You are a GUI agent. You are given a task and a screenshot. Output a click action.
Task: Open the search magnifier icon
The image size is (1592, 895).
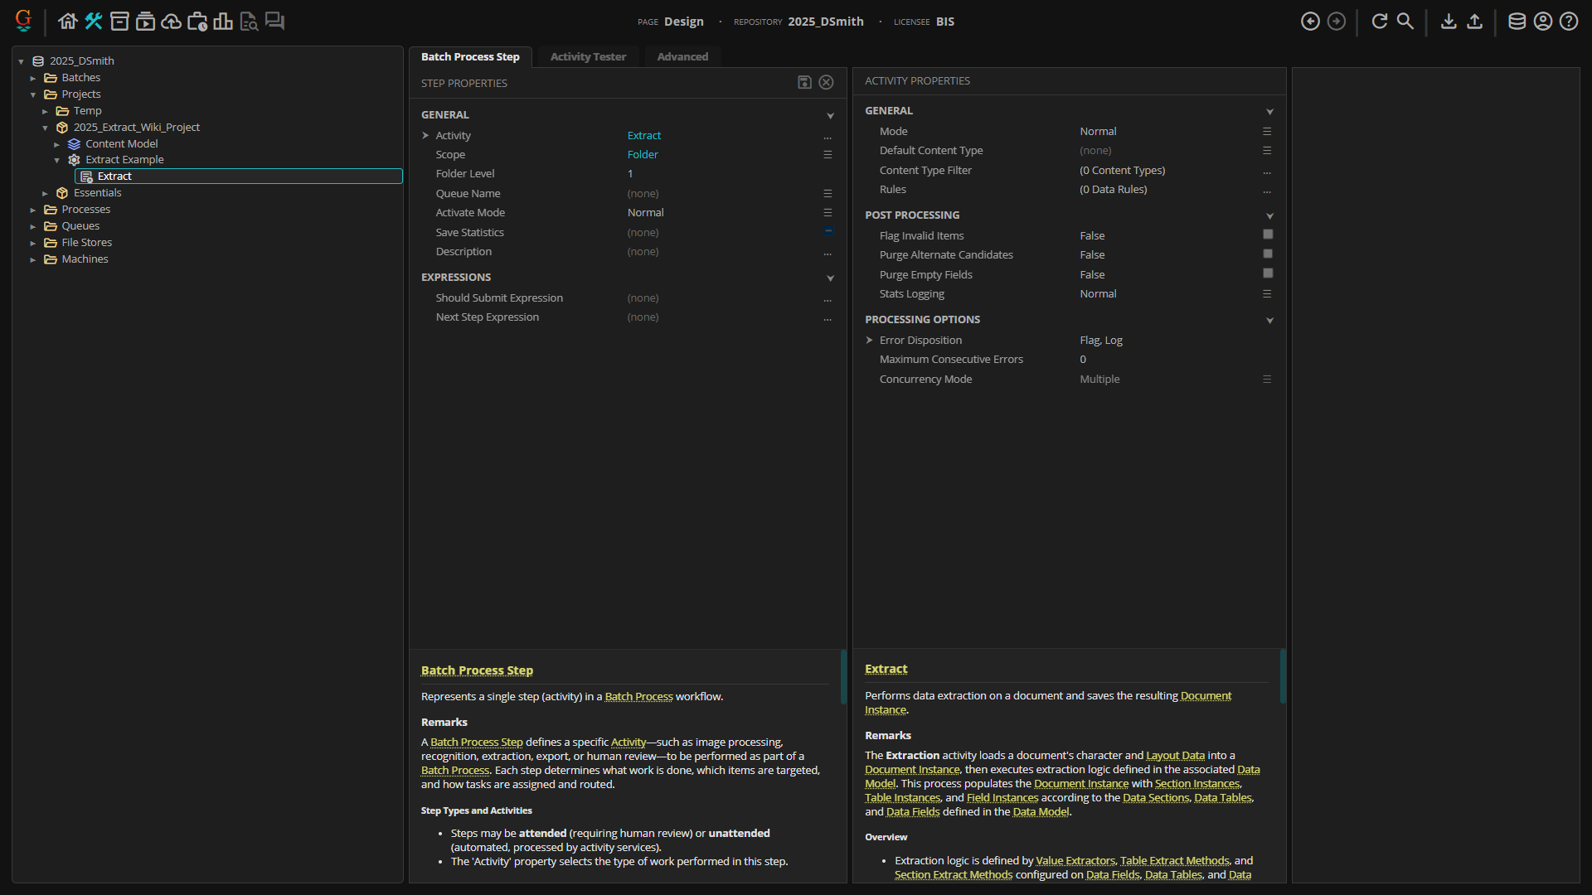[x=1405, y=22]
